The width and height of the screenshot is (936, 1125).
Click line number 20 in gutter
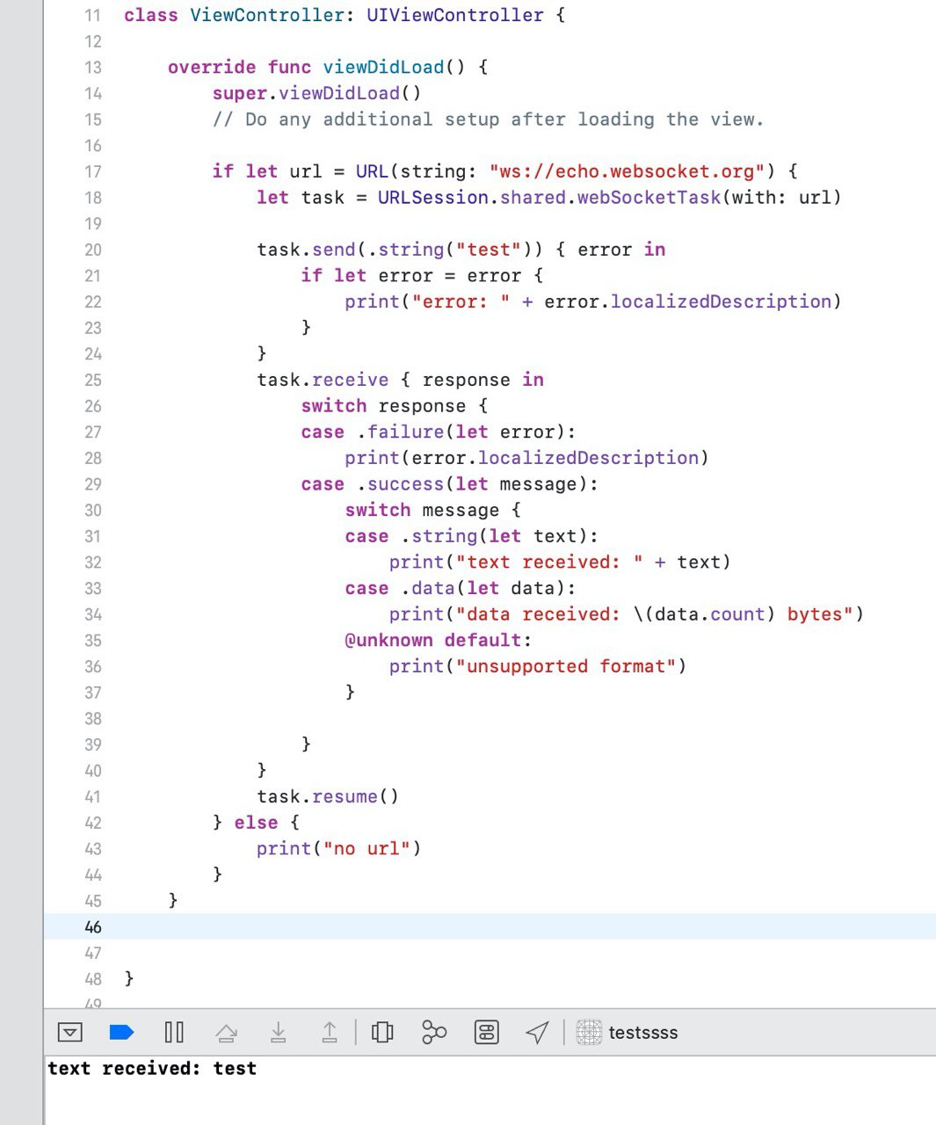tap(93, 250)
